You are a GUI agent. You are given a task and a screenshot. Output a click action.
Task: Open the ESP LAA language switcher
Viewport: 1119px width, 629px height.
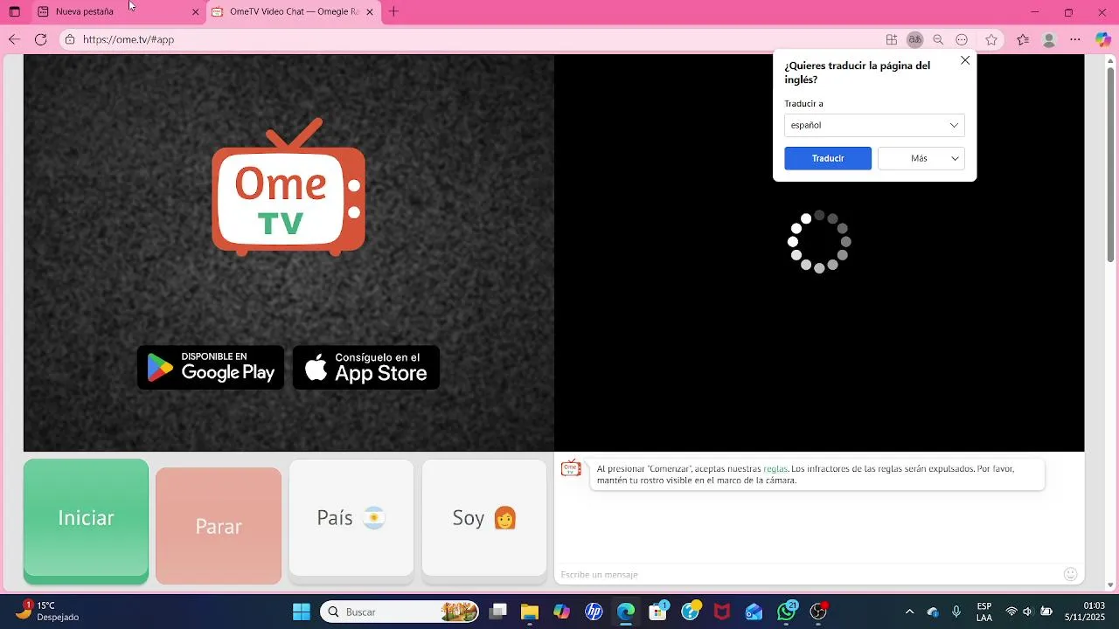click(x=984, y=612)
